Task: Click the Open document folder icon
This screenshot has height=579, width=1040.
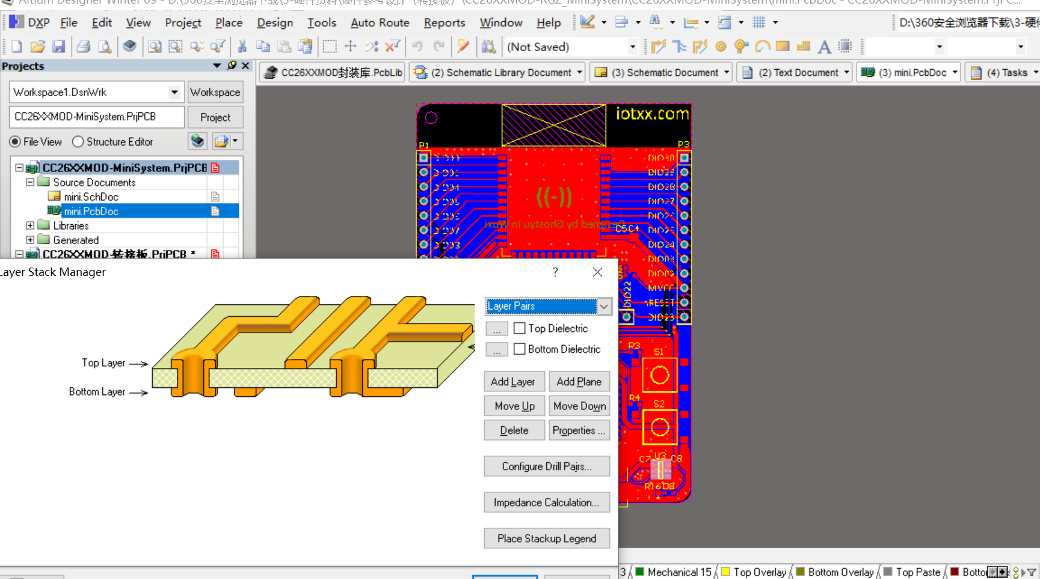Action: pyautogui.click(x=37, y=46)
